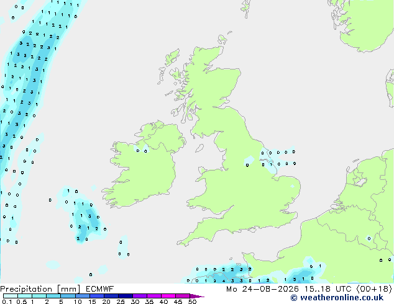Image resolution: width=394 pixels, height=304 pixels.
Task: Click the legend arrow tip beyond 50
Action: [x=198, y=297]
